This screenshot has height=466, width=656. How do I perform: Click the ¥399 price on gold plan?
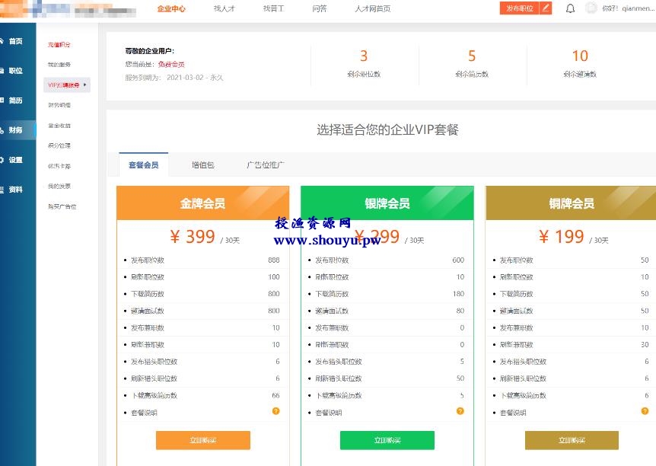pos(193,237)
